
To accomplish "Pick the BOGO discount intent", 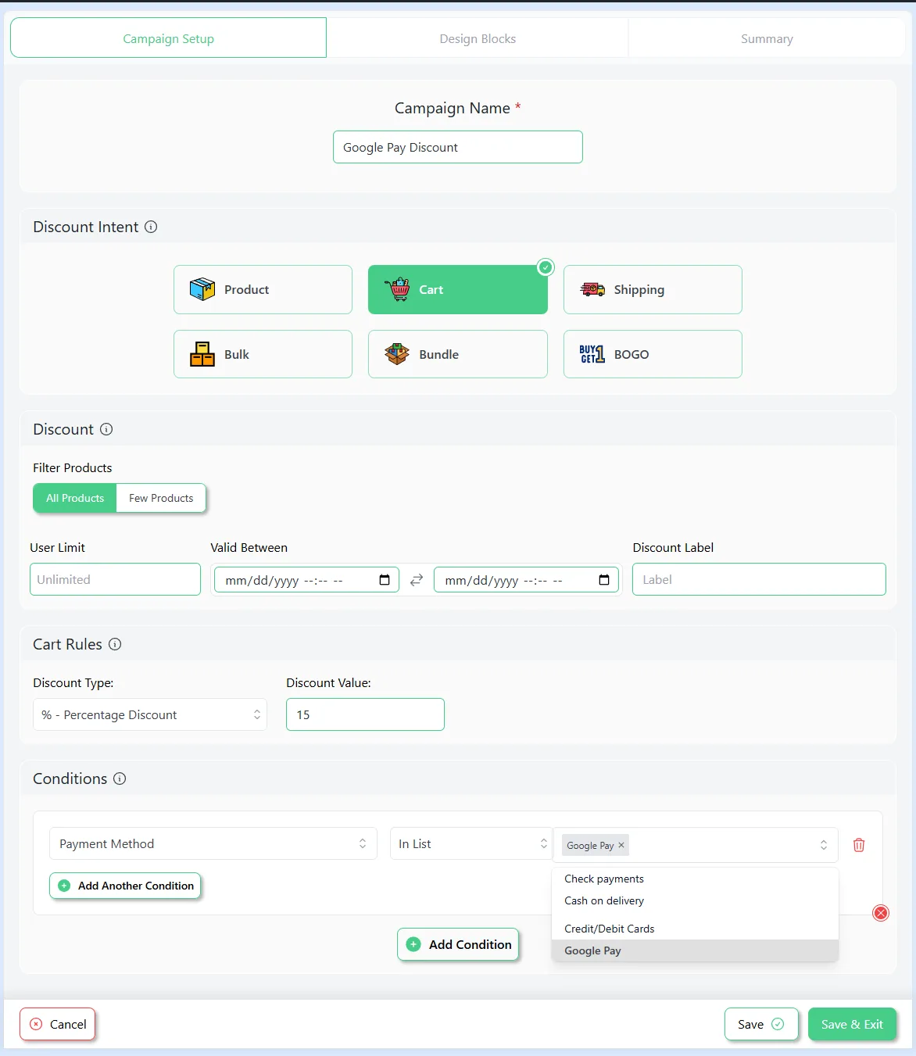I will pos(653,354).
